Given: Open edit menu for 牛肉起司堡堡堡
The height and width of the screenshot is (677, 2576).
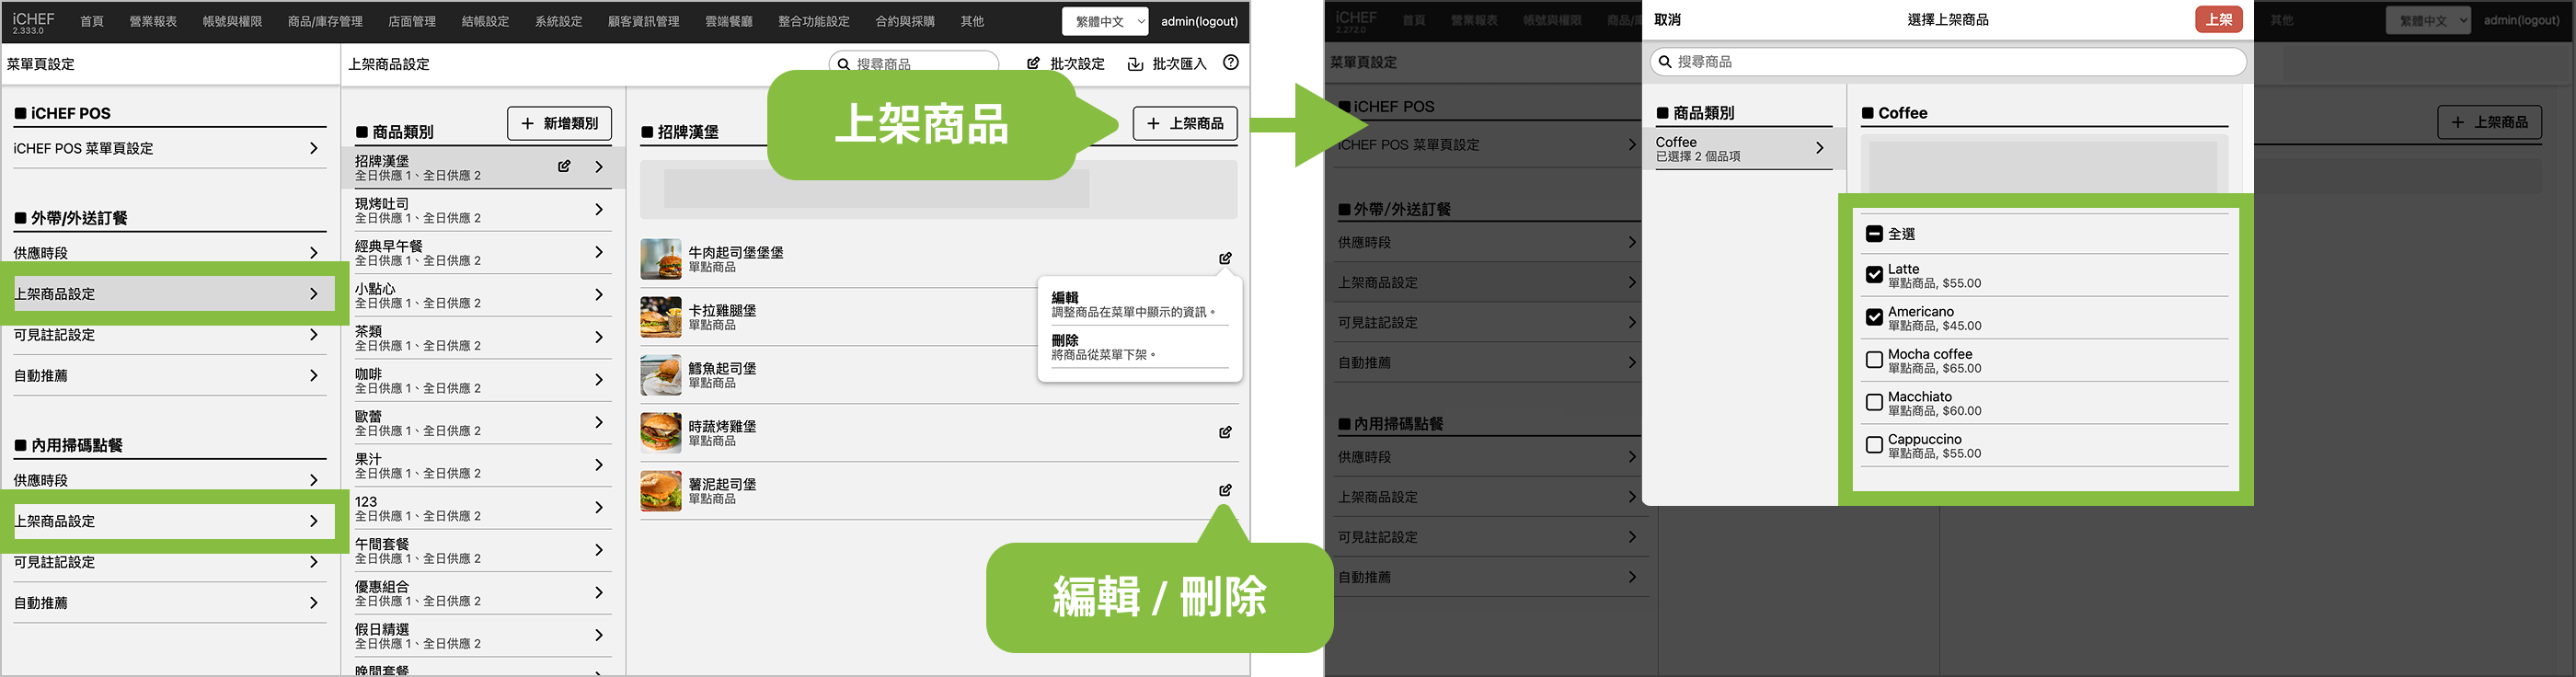Looking at the screenshot, I should tap(1225, 258).
